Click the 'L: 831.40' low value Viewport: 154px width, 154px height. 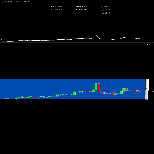point(81,10)
